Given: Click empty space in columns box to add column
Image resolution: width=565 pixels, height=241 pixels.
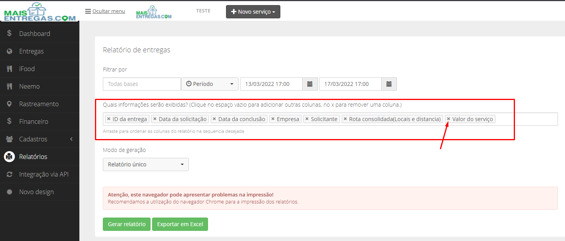Looking at the screenshot, I should click(526, 119).
